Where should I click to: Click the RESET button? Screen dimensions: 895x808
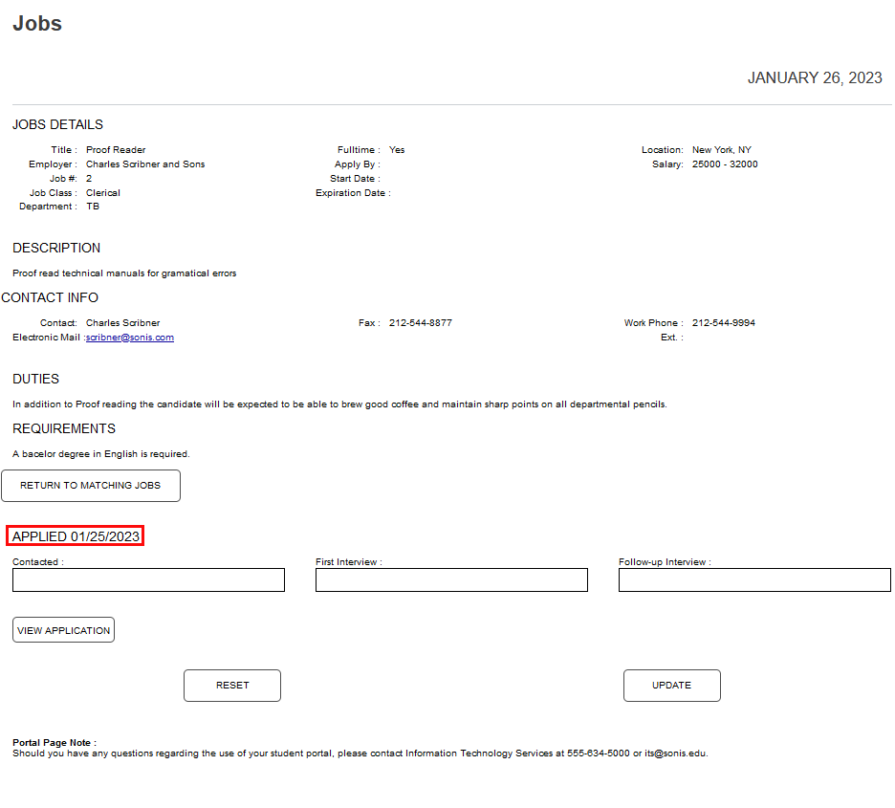point(231,685)
